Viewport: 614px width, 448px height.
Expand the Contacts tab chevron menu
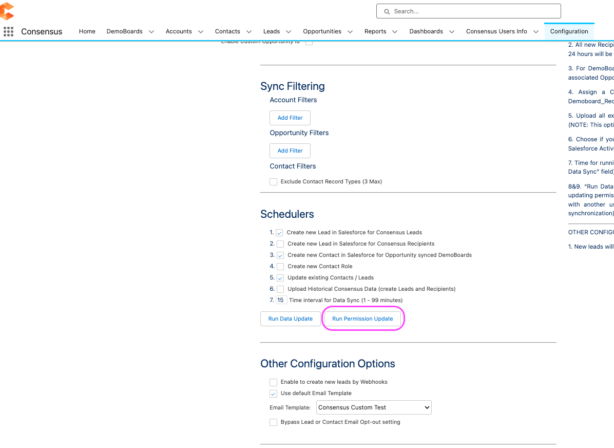(x=248, y=32)
